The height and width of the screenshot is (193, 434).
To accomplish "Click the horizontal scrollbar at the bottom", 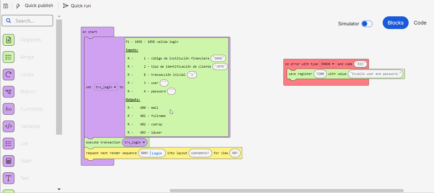I will pyautogui.click(x=287, y=190).
